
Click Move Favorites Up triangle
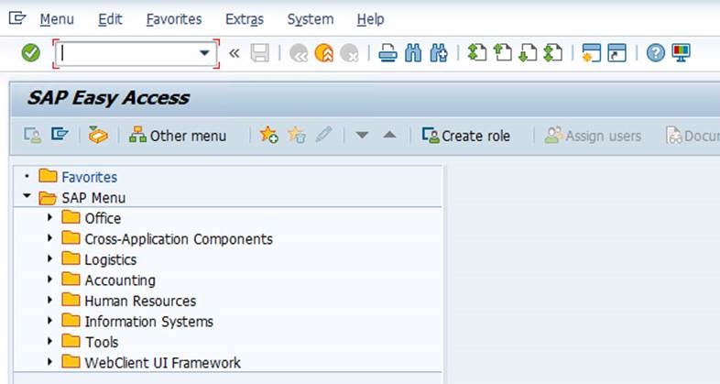[x=390, y=135]
